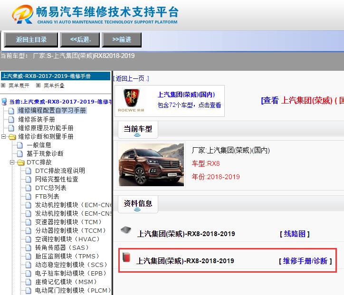Click the red book icon beside 维修手册/诊断 row
Image resolution: width=344 pixels, height=295 pixels.
coord(126,257)
